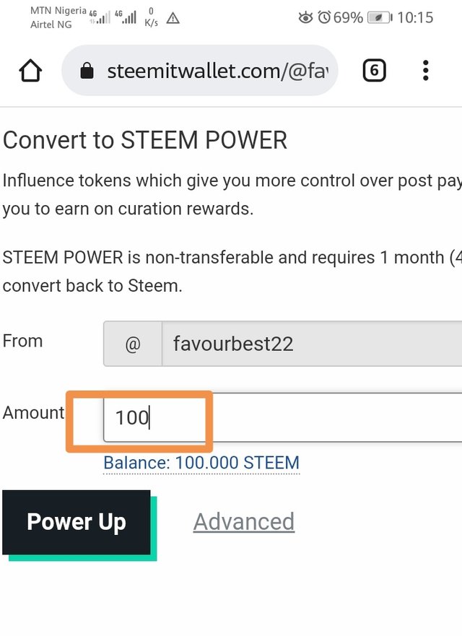Click the Amount field containing 100

[x=283, y=417]
